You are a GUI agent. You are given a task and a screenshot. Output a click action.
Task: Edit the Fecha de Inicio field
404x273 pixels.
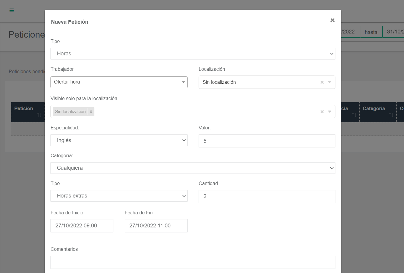(82, 226)
